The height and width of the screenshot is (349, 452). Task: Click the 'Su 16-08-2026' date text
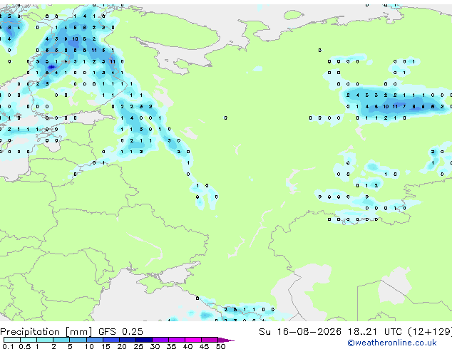pyautogui.click(x=300, y=331)
